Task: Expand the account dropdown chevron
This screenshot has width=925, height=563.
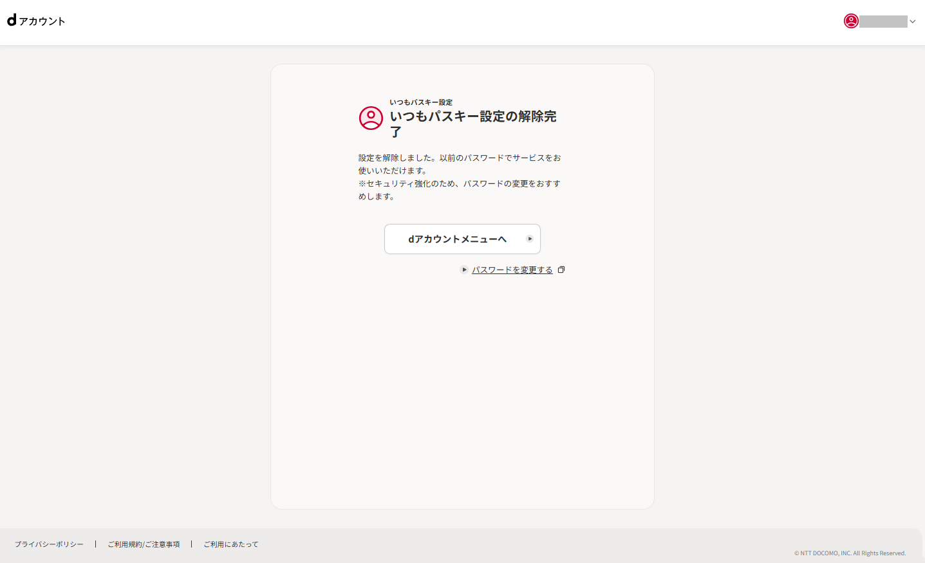Action: (912, 21)
